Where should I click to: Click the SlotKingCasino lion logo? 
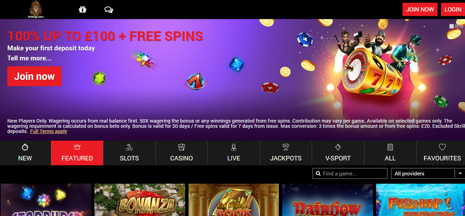[36, 9]
